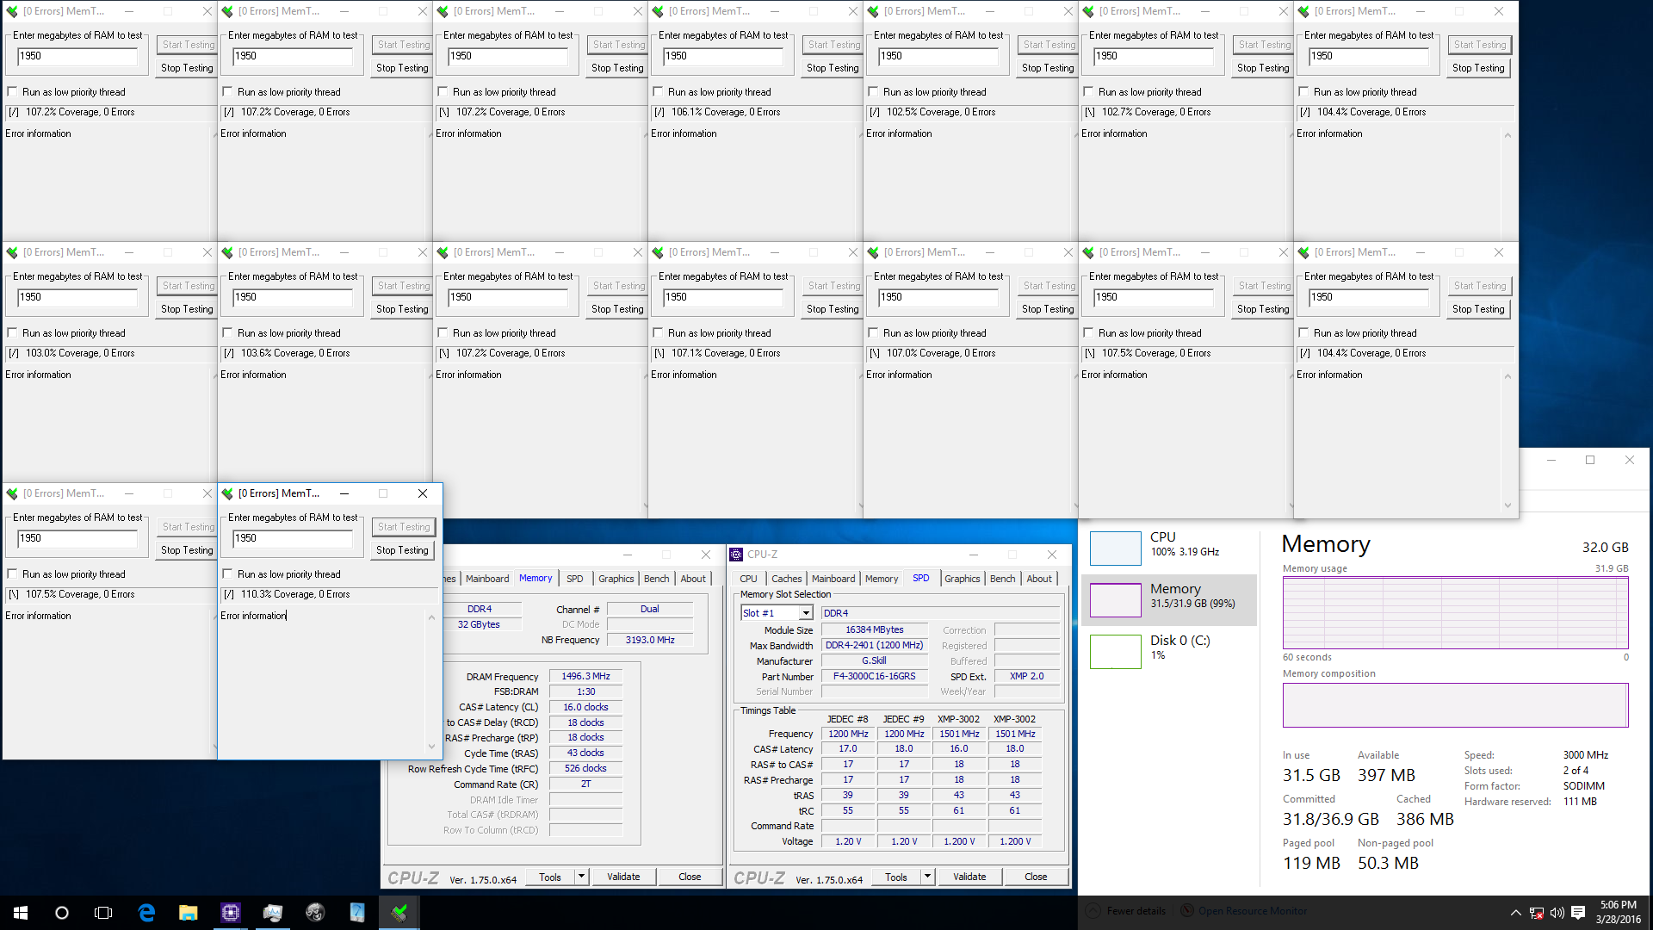Click the megabytes input field in 102.5% window
This screenshot has width=1653, height=930.
tap(938, 56)
